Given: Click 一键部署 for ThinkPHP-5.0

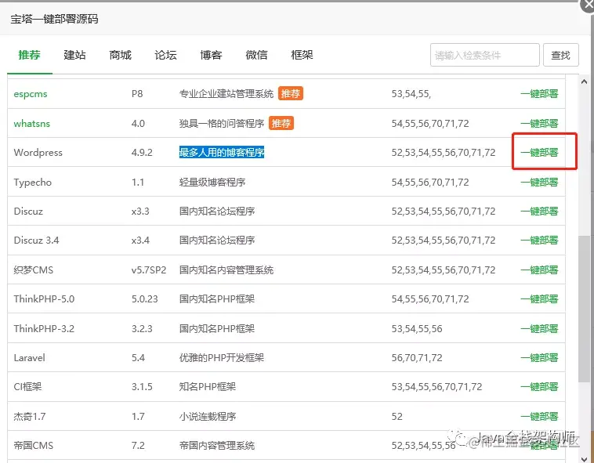Looking at the screenshot, I should [539, 299].
